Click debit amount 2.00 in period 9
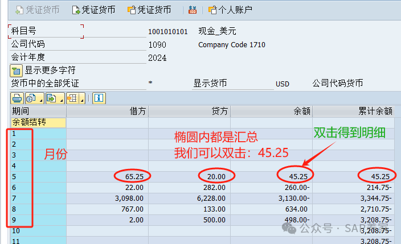Viewport: 401px width, 244px height. click(x=136, y=220)
